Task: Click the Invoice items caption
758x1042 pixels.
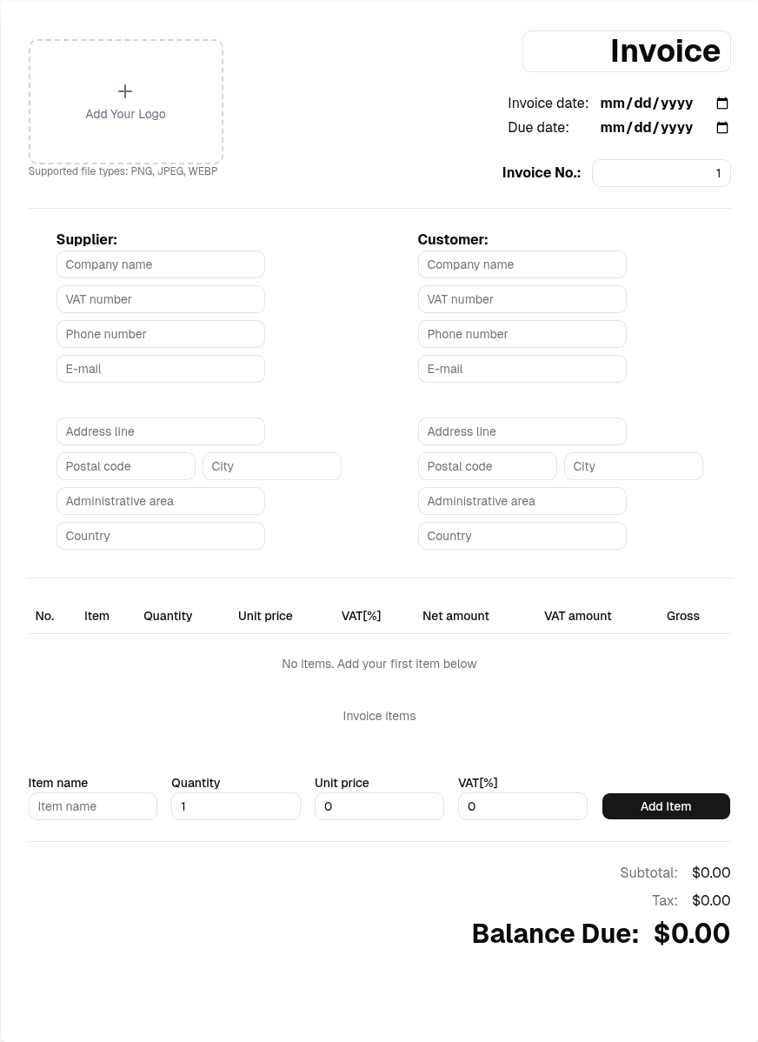Action: [x=379, y=716]
